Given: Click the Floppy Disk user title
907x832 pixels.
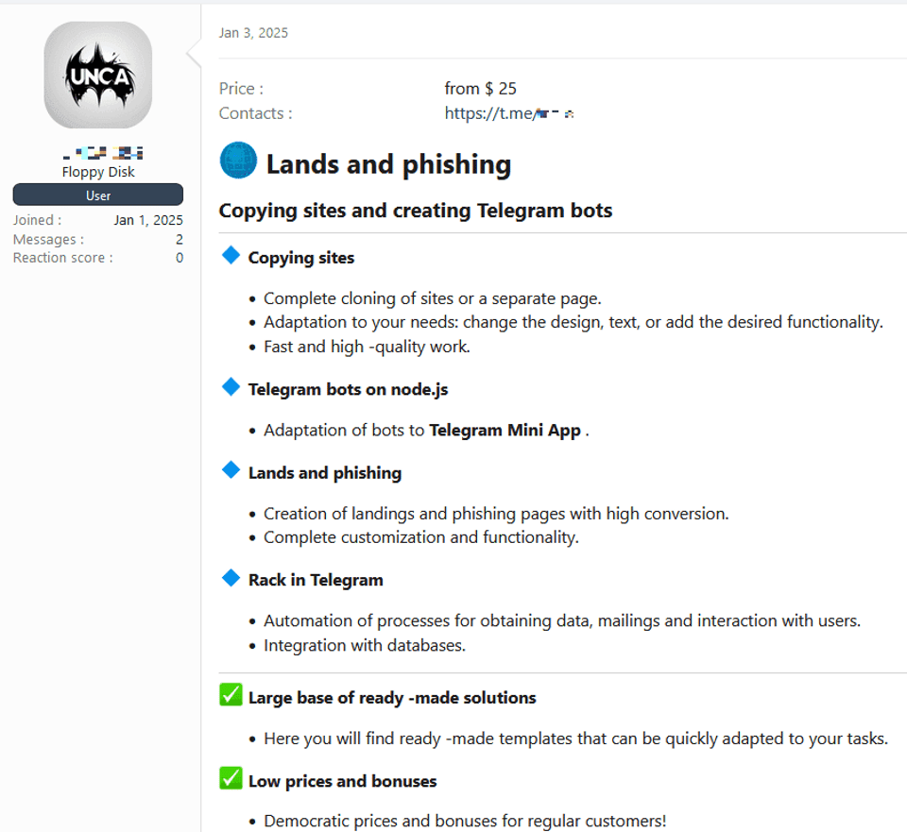Looking at the screenshot, I should click(98, 172).
